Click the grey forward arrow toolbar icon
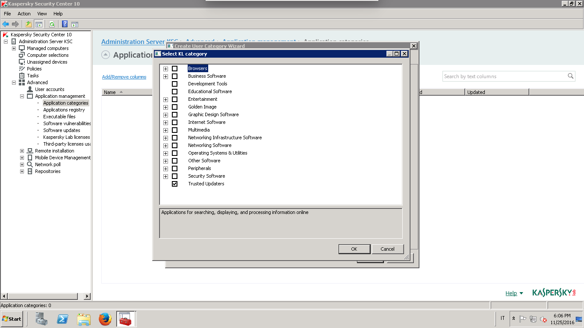This screenshot has width=584, height=328. pos(15,24)
